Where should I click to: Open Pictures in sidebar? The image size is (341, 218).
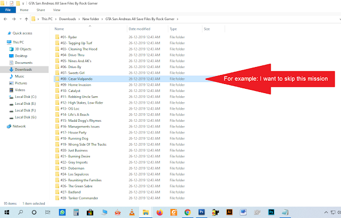21,83
